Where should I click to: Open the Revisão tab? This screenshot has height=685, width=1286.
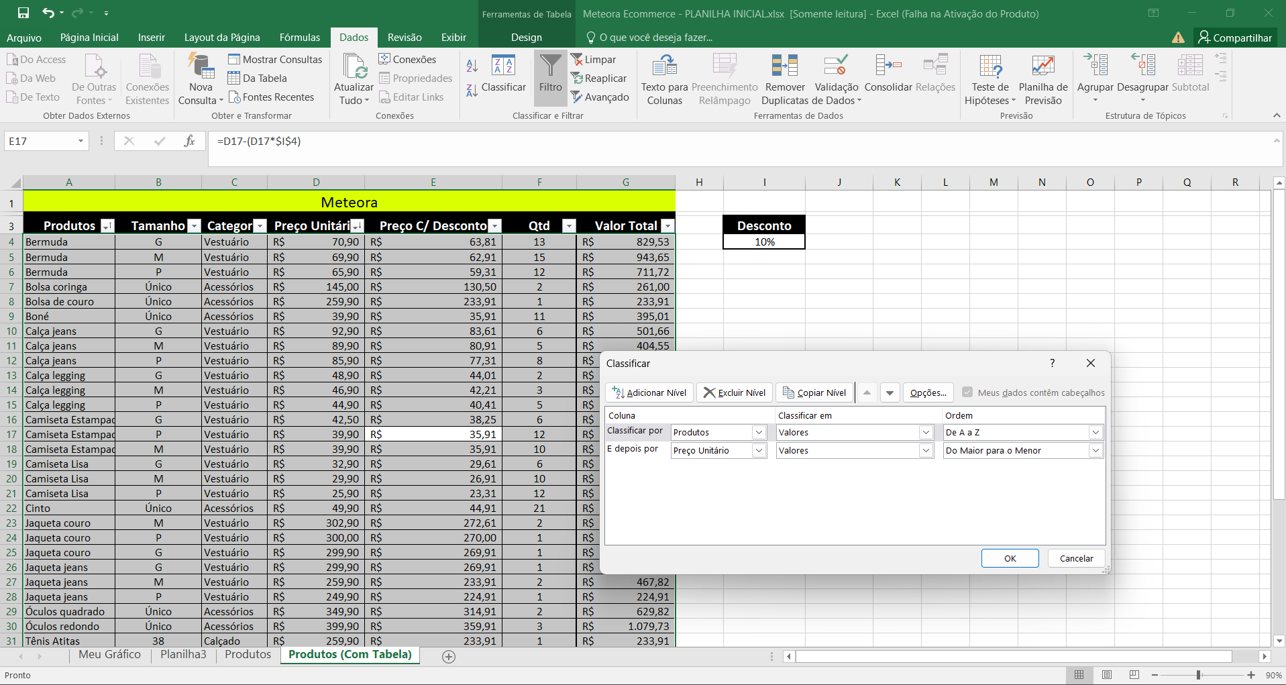[405, 38]
